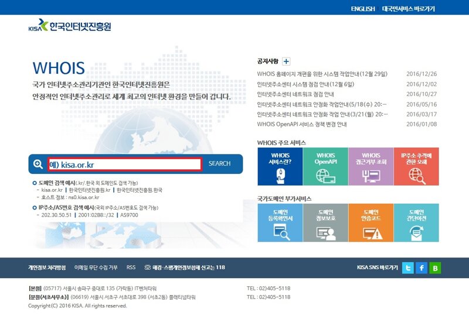This screenshot has width=469, height=319.
Task: Open notice dated 2016/05/16
Action: click(322, 105)
